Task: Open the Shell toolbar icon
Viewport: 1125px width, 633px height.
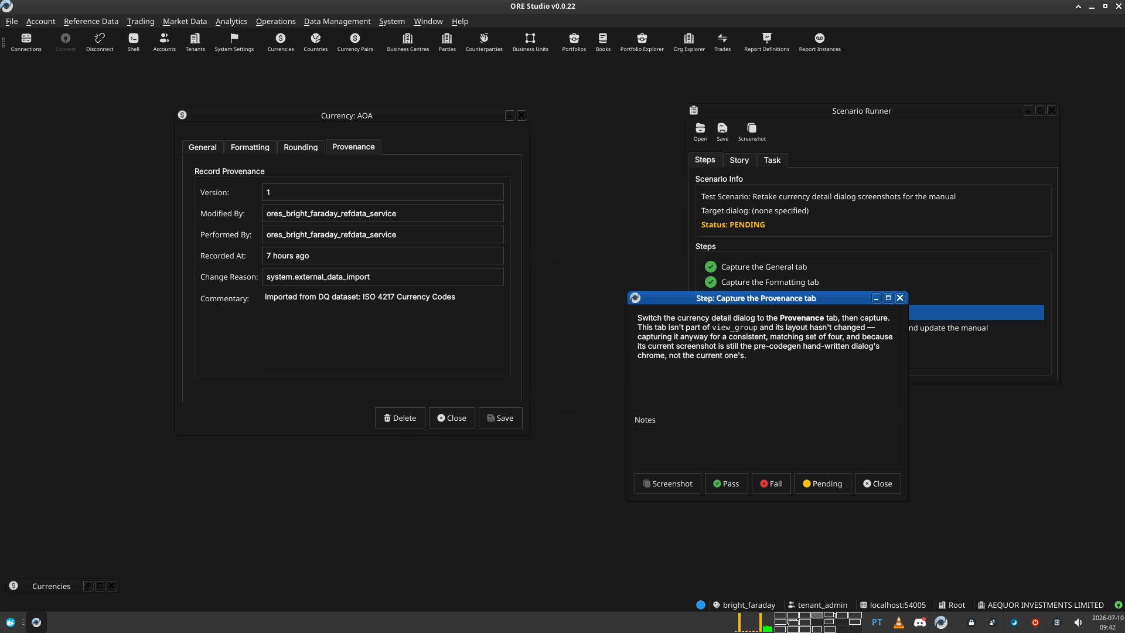Action: click(x=134, y=42)
